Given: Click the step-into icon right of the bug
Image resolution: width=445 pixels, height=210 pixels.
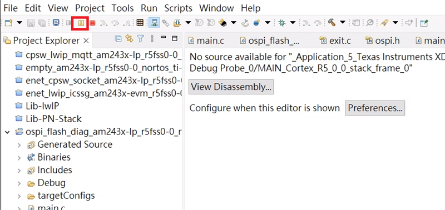Looking at the screenshot, I should [x=306, y=23].
